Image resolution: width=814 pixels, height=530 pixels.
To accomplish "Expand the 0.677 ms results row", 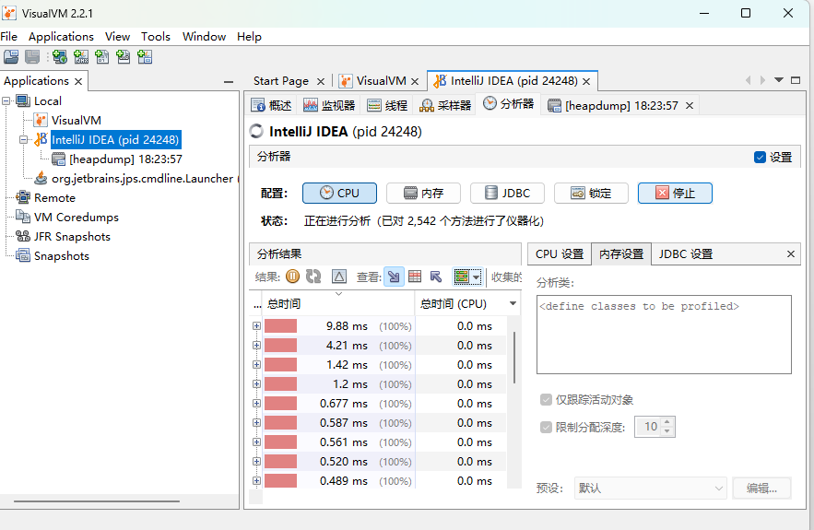I will (x=256, y=404).
